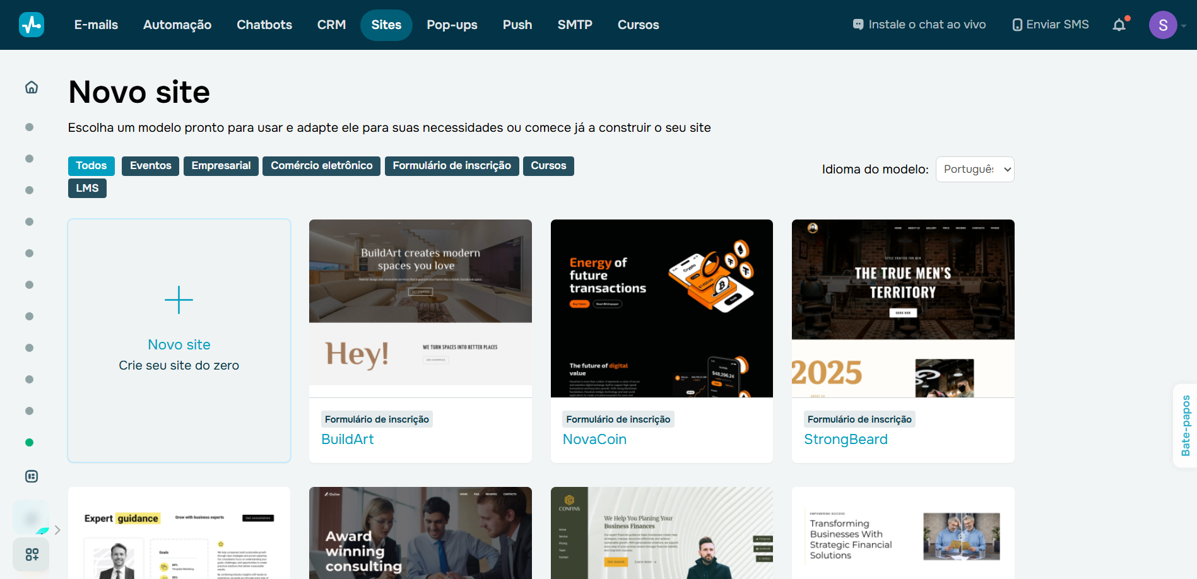Click the live chat bubble icon
Image resolution: width=1197 pixels, height=579 pixels.
pyautogui.click(x=858, y=23)
